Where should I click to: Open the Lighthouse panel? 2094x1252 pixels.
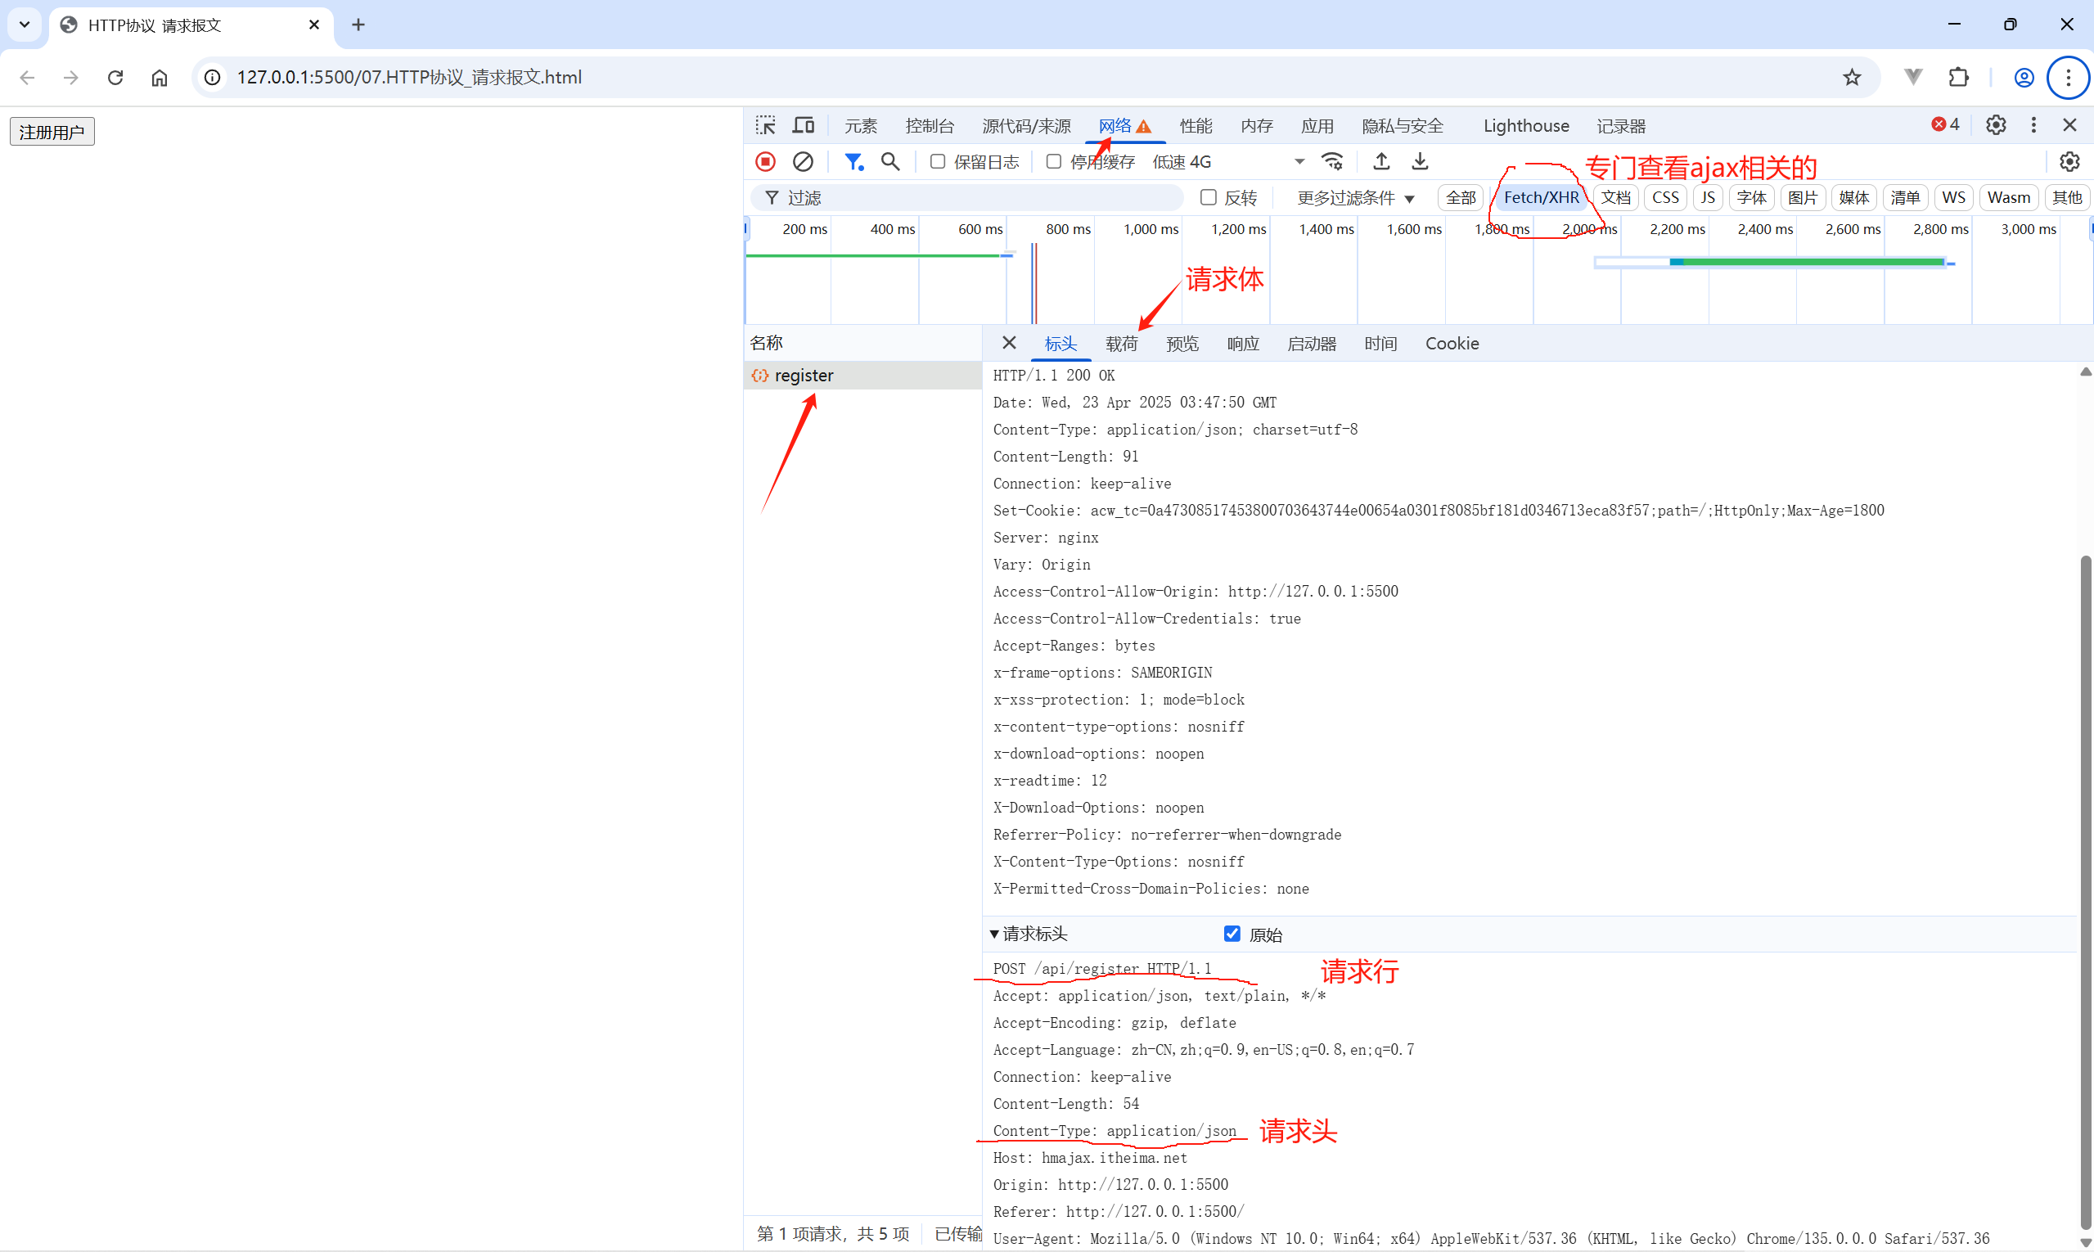tap(1526, 126)
